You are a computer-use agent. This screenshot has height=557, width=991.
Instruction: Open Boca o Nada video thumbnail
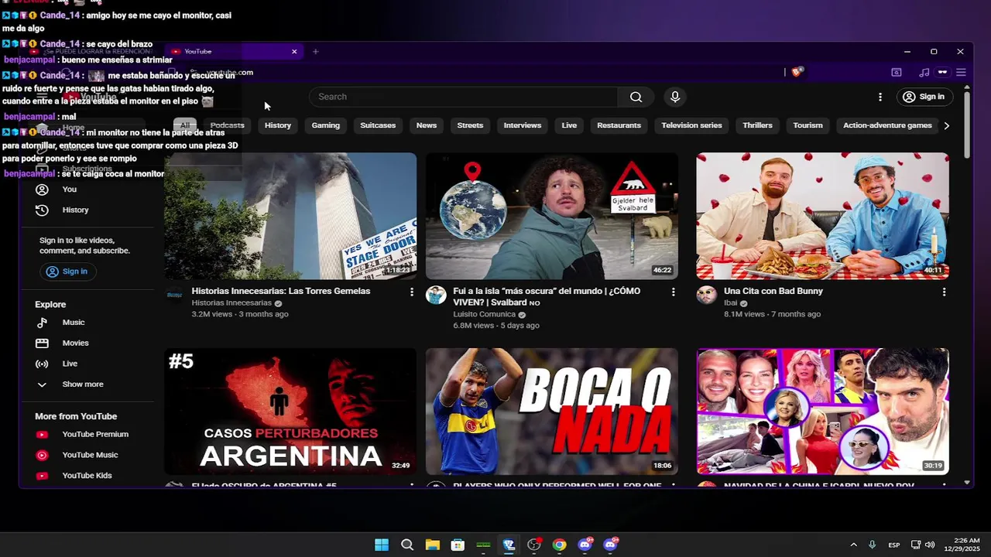click(552, 411)
